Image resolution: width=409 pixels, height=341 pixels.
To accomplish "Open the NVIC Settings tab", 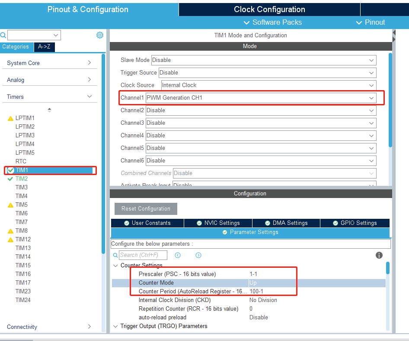I will coord(218,223).
